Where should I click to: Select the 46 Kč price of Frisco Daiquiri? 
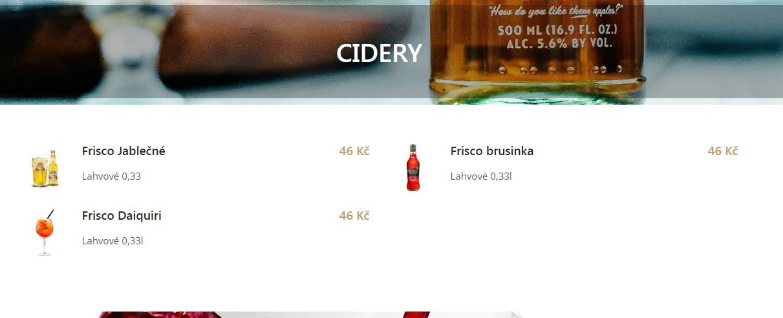[354, 216]
